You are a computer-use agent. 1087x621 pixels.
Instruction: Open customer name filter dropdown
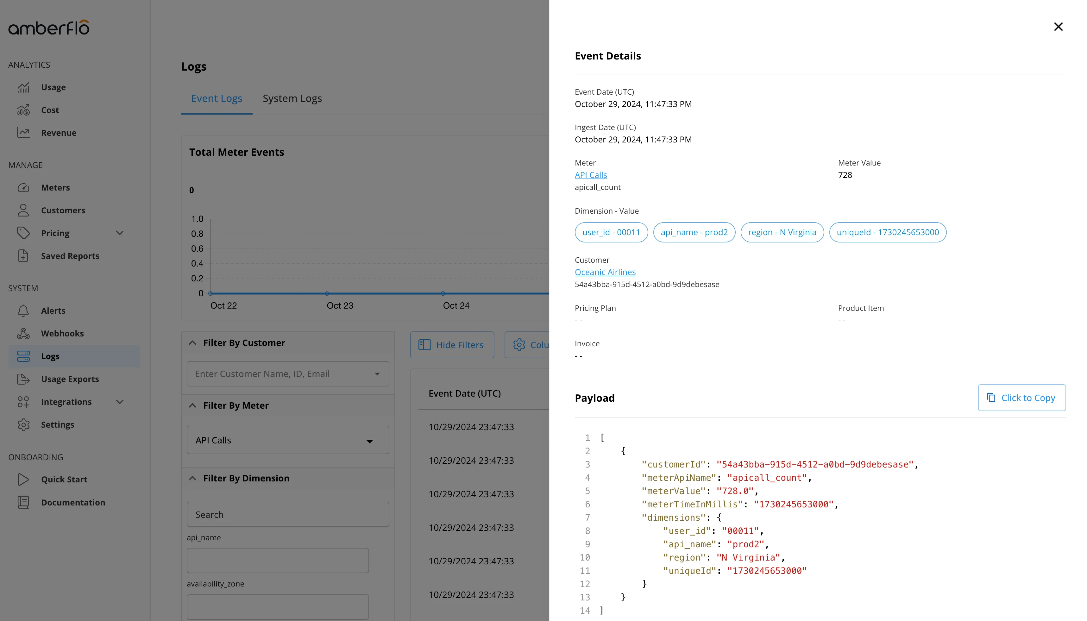(288, 374)
